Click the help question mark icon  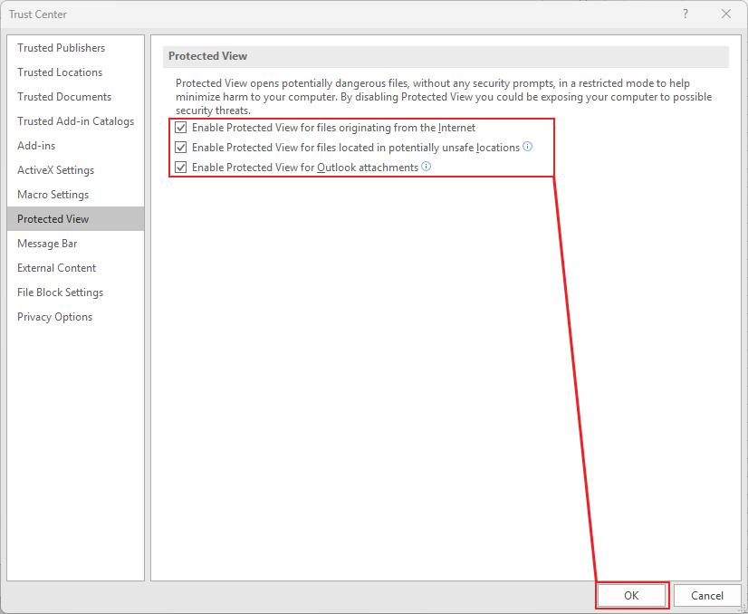[x=686, y=14]
